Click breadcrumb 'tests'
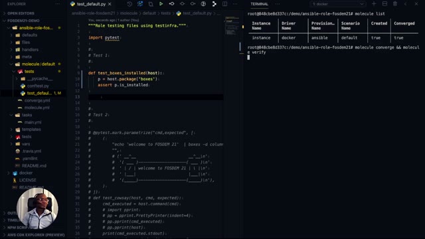Viewport: 425px width, 239px height. tap(165, 13)
